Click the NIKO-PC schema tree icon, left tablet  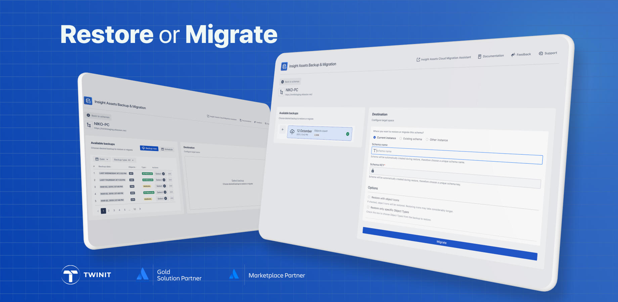89,125
